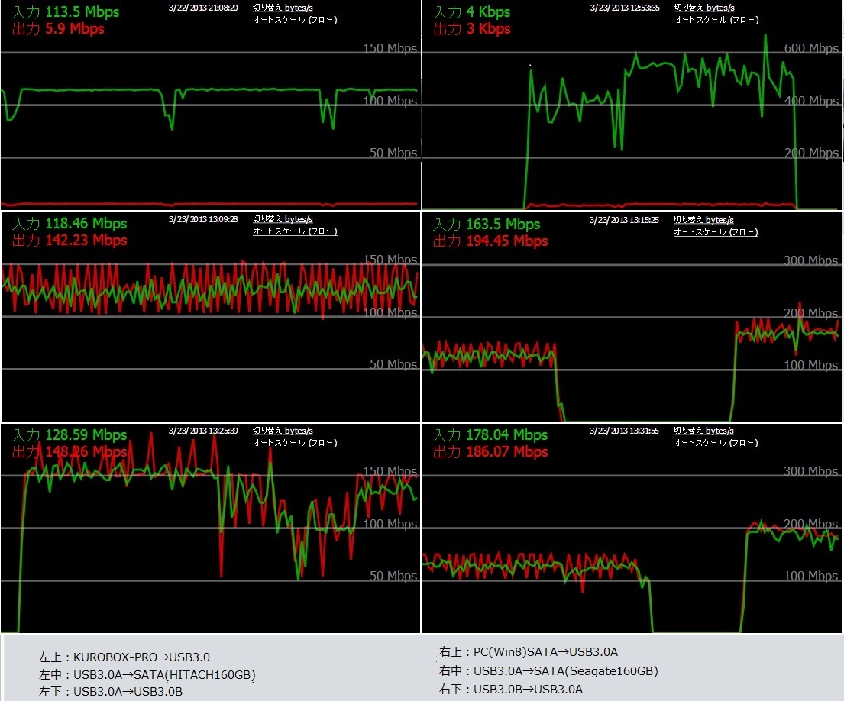Select the 出力 3 Kbps reading
Viewport: 844px width, 701px height.
472,29
